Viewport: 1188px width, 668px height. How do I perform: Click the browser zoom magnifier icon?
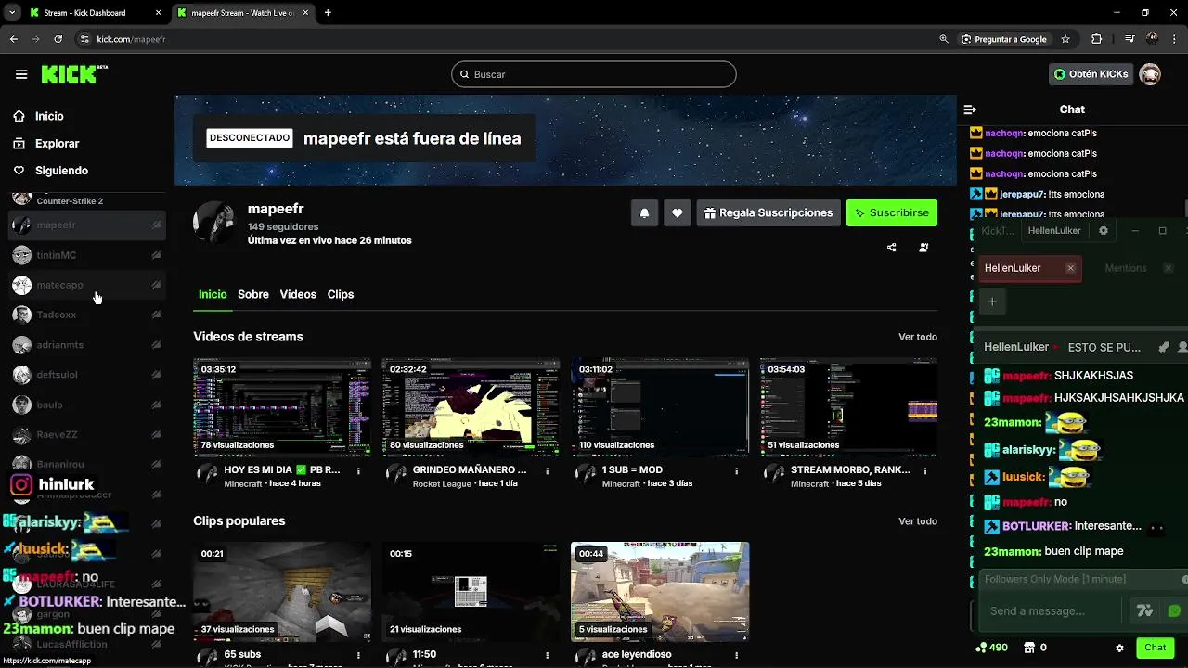click(944, 39)
